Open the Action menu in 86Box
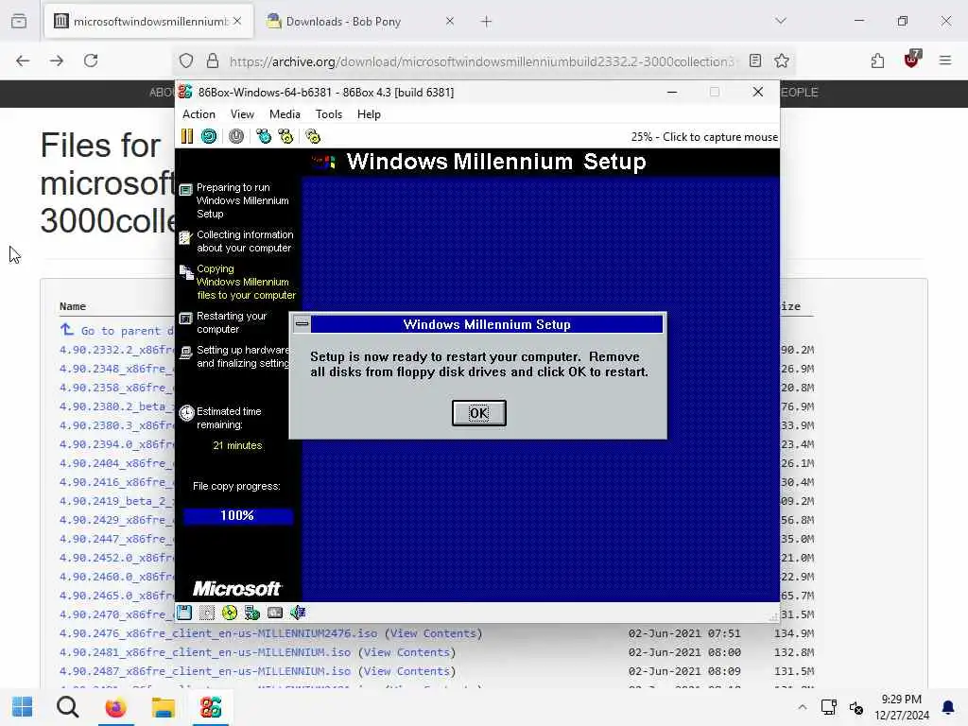The height and width of the screenshot is (726, 968). tap(199, 114)
